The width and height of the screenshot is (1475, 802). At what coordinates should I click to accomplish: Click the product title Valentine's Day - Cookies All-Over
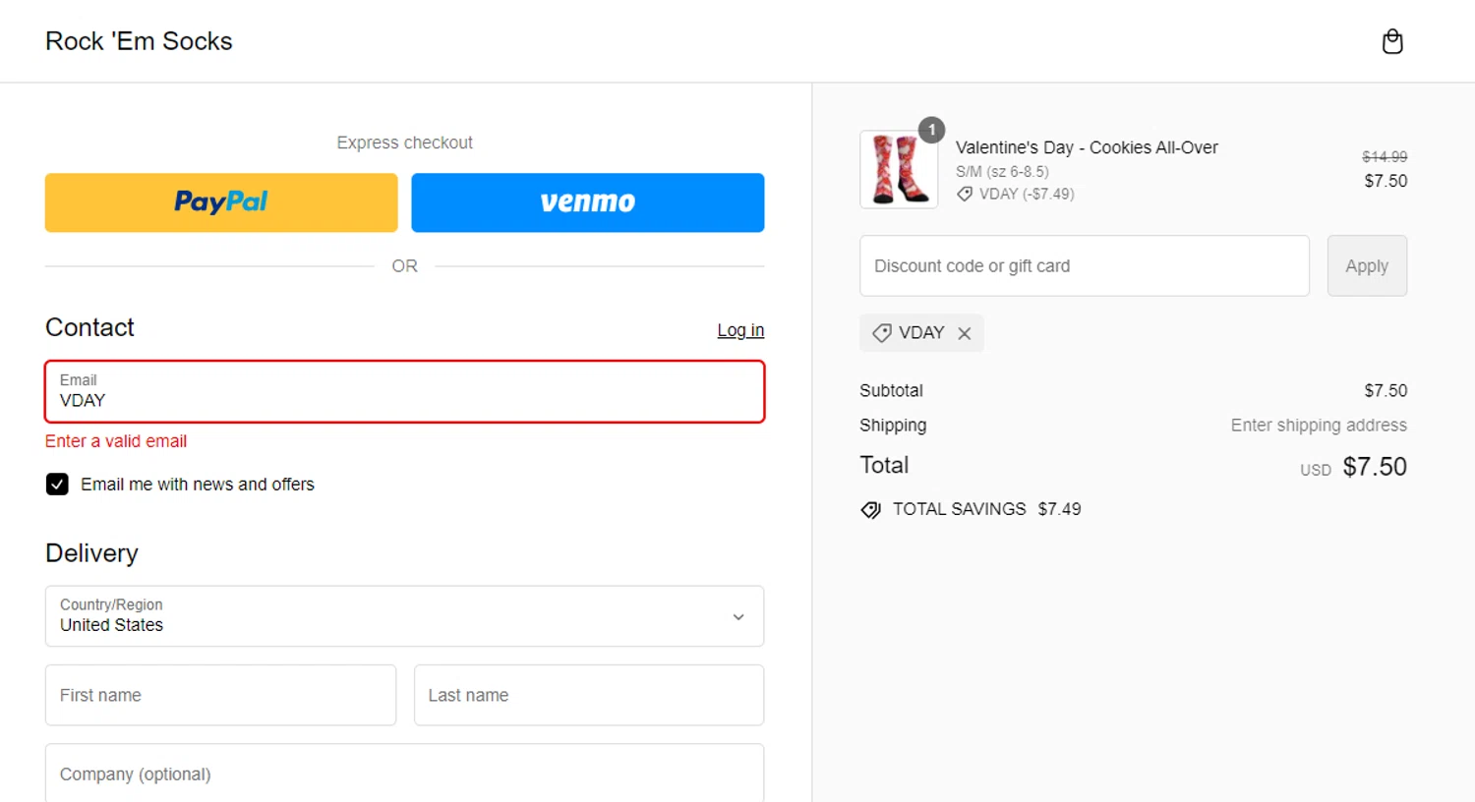click(x=1087, y=147)
